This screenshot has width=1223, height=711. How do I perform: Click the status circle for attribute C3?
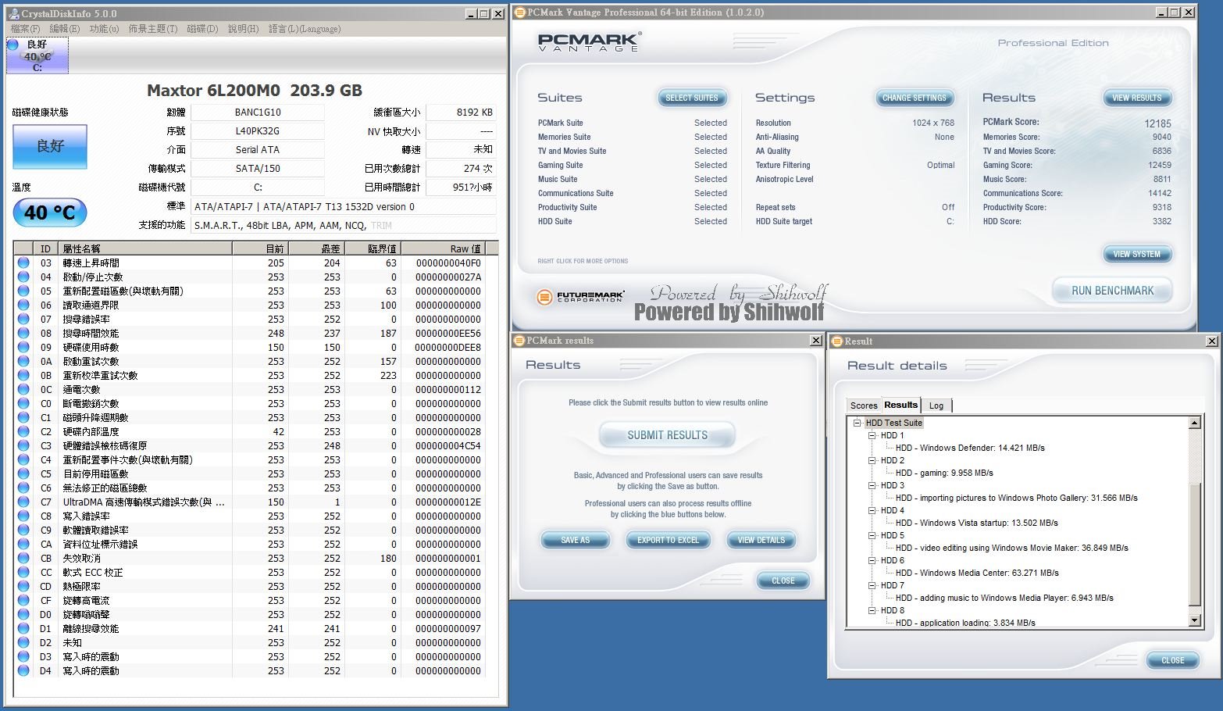(23, 446)
